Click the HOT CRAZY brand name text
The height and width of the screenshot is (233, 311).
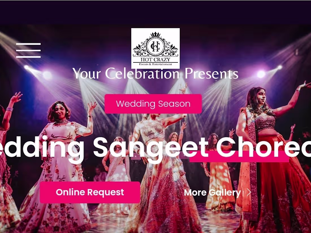[155, 59]
